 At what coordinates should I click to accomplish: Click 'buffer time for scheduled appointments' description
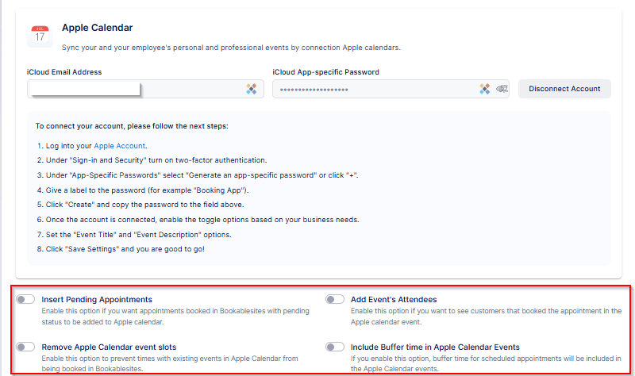(x=486, y=363)
